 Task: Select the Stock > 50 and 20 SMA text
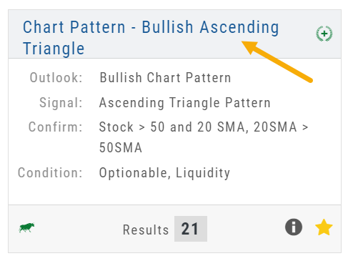point(171,127)
